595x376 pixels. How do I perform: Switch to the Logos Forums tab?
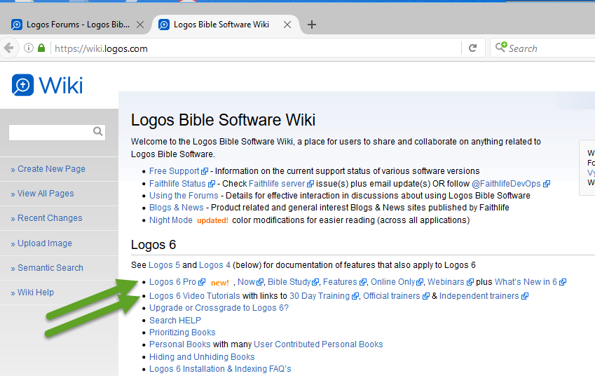[77, 25]
